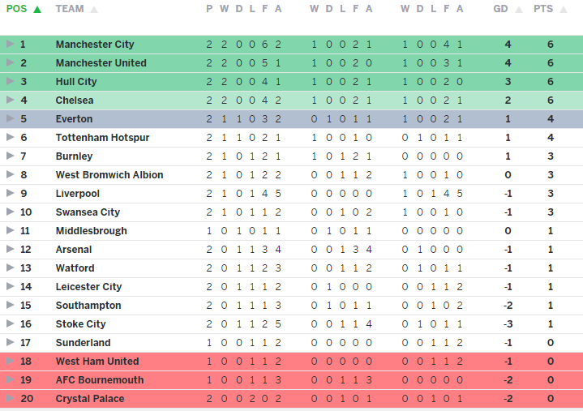Expand the Arsenal row triangle

click(x=10, y=250)
